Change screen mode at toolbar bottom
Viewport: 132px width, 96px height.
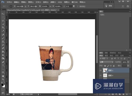tap(3, 93)
